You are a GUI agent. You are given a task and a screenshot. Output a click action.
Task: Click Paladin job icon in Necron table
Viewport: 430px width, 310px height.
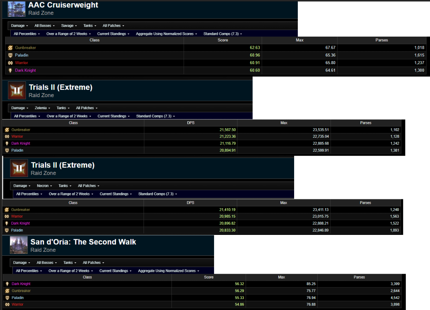tap(7, 230)
